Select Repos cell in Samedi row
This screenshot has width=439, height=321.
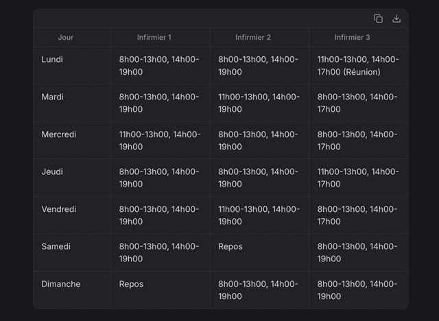click(230, 246)
